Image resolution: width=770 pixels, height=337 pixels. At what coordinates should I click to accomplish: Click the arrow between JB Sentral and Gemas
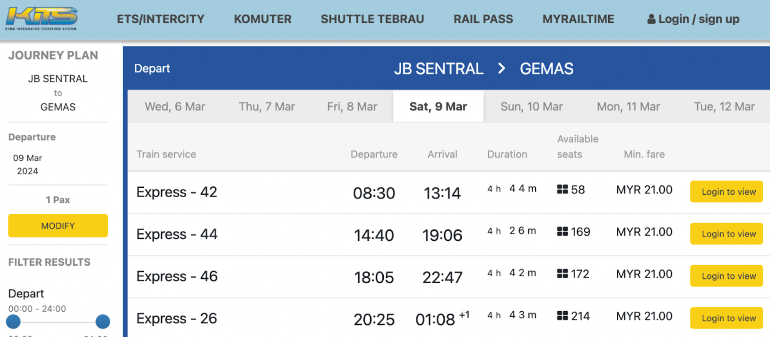[x=502, y=68]
